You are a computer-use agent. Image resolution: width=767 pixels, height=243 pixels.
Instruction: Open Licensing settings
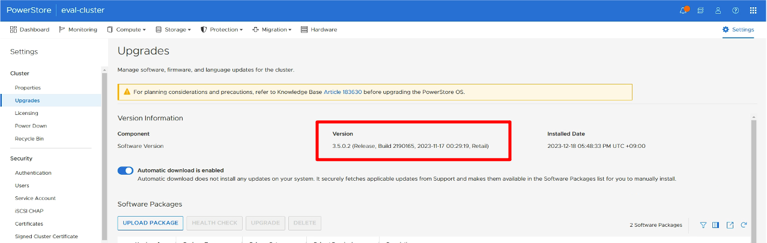tap(26, 113)
